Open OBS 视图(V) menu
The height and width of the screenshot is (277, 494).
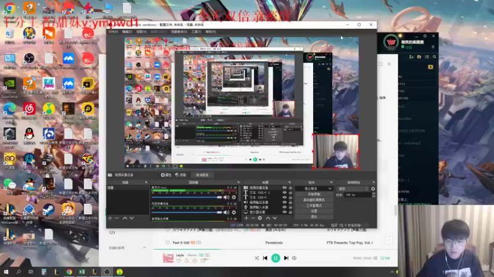[x=141, y=32]
